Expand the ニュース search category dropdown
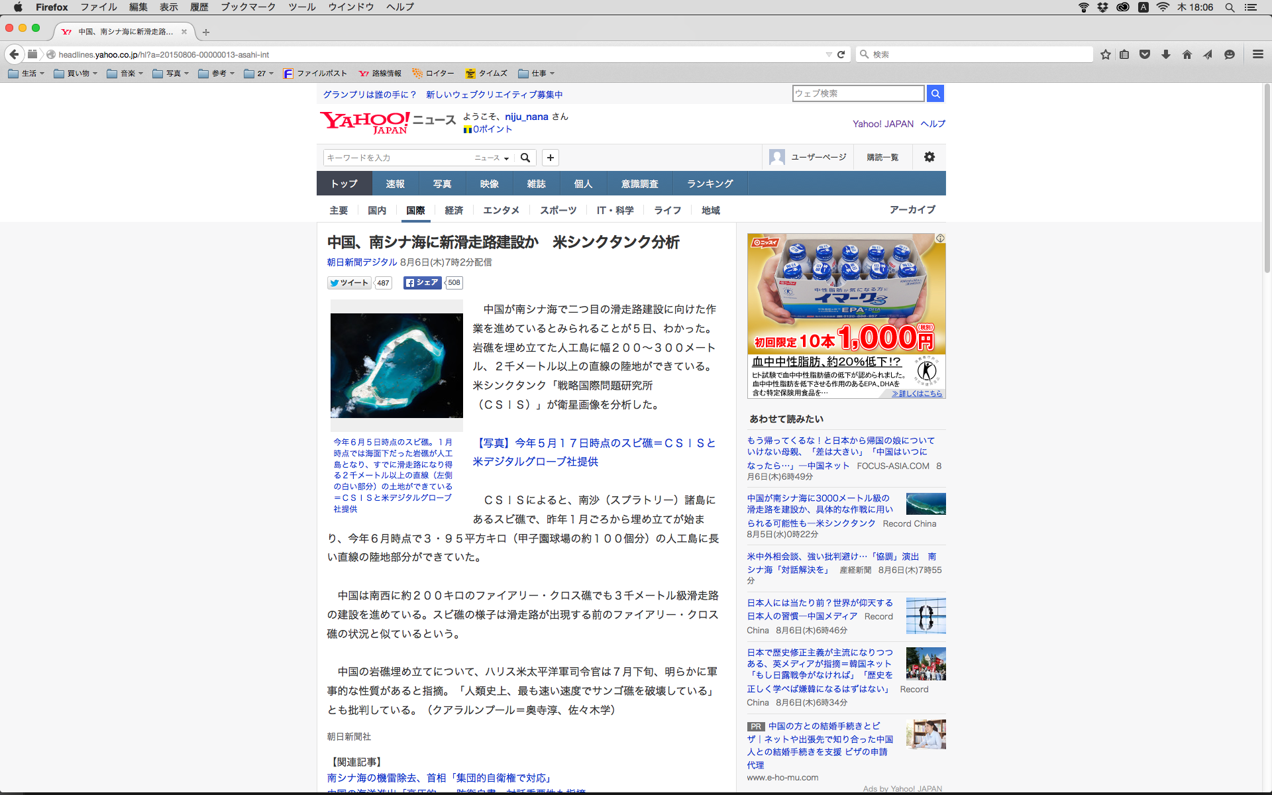This screenshot has width=1272, height=795. click(x=492, y=158)
